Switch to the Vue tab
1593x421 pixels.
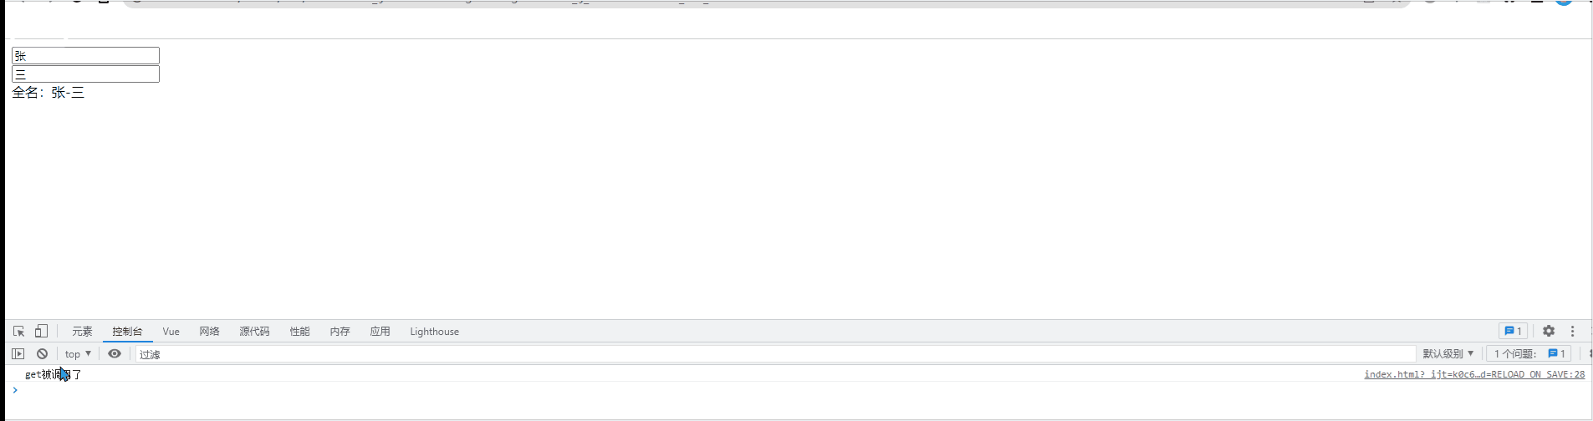tap(171, 332)
